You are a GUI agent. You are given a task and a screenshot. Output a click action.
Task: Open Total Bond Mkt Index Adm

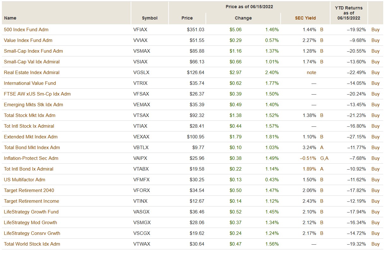pos(32,148)
